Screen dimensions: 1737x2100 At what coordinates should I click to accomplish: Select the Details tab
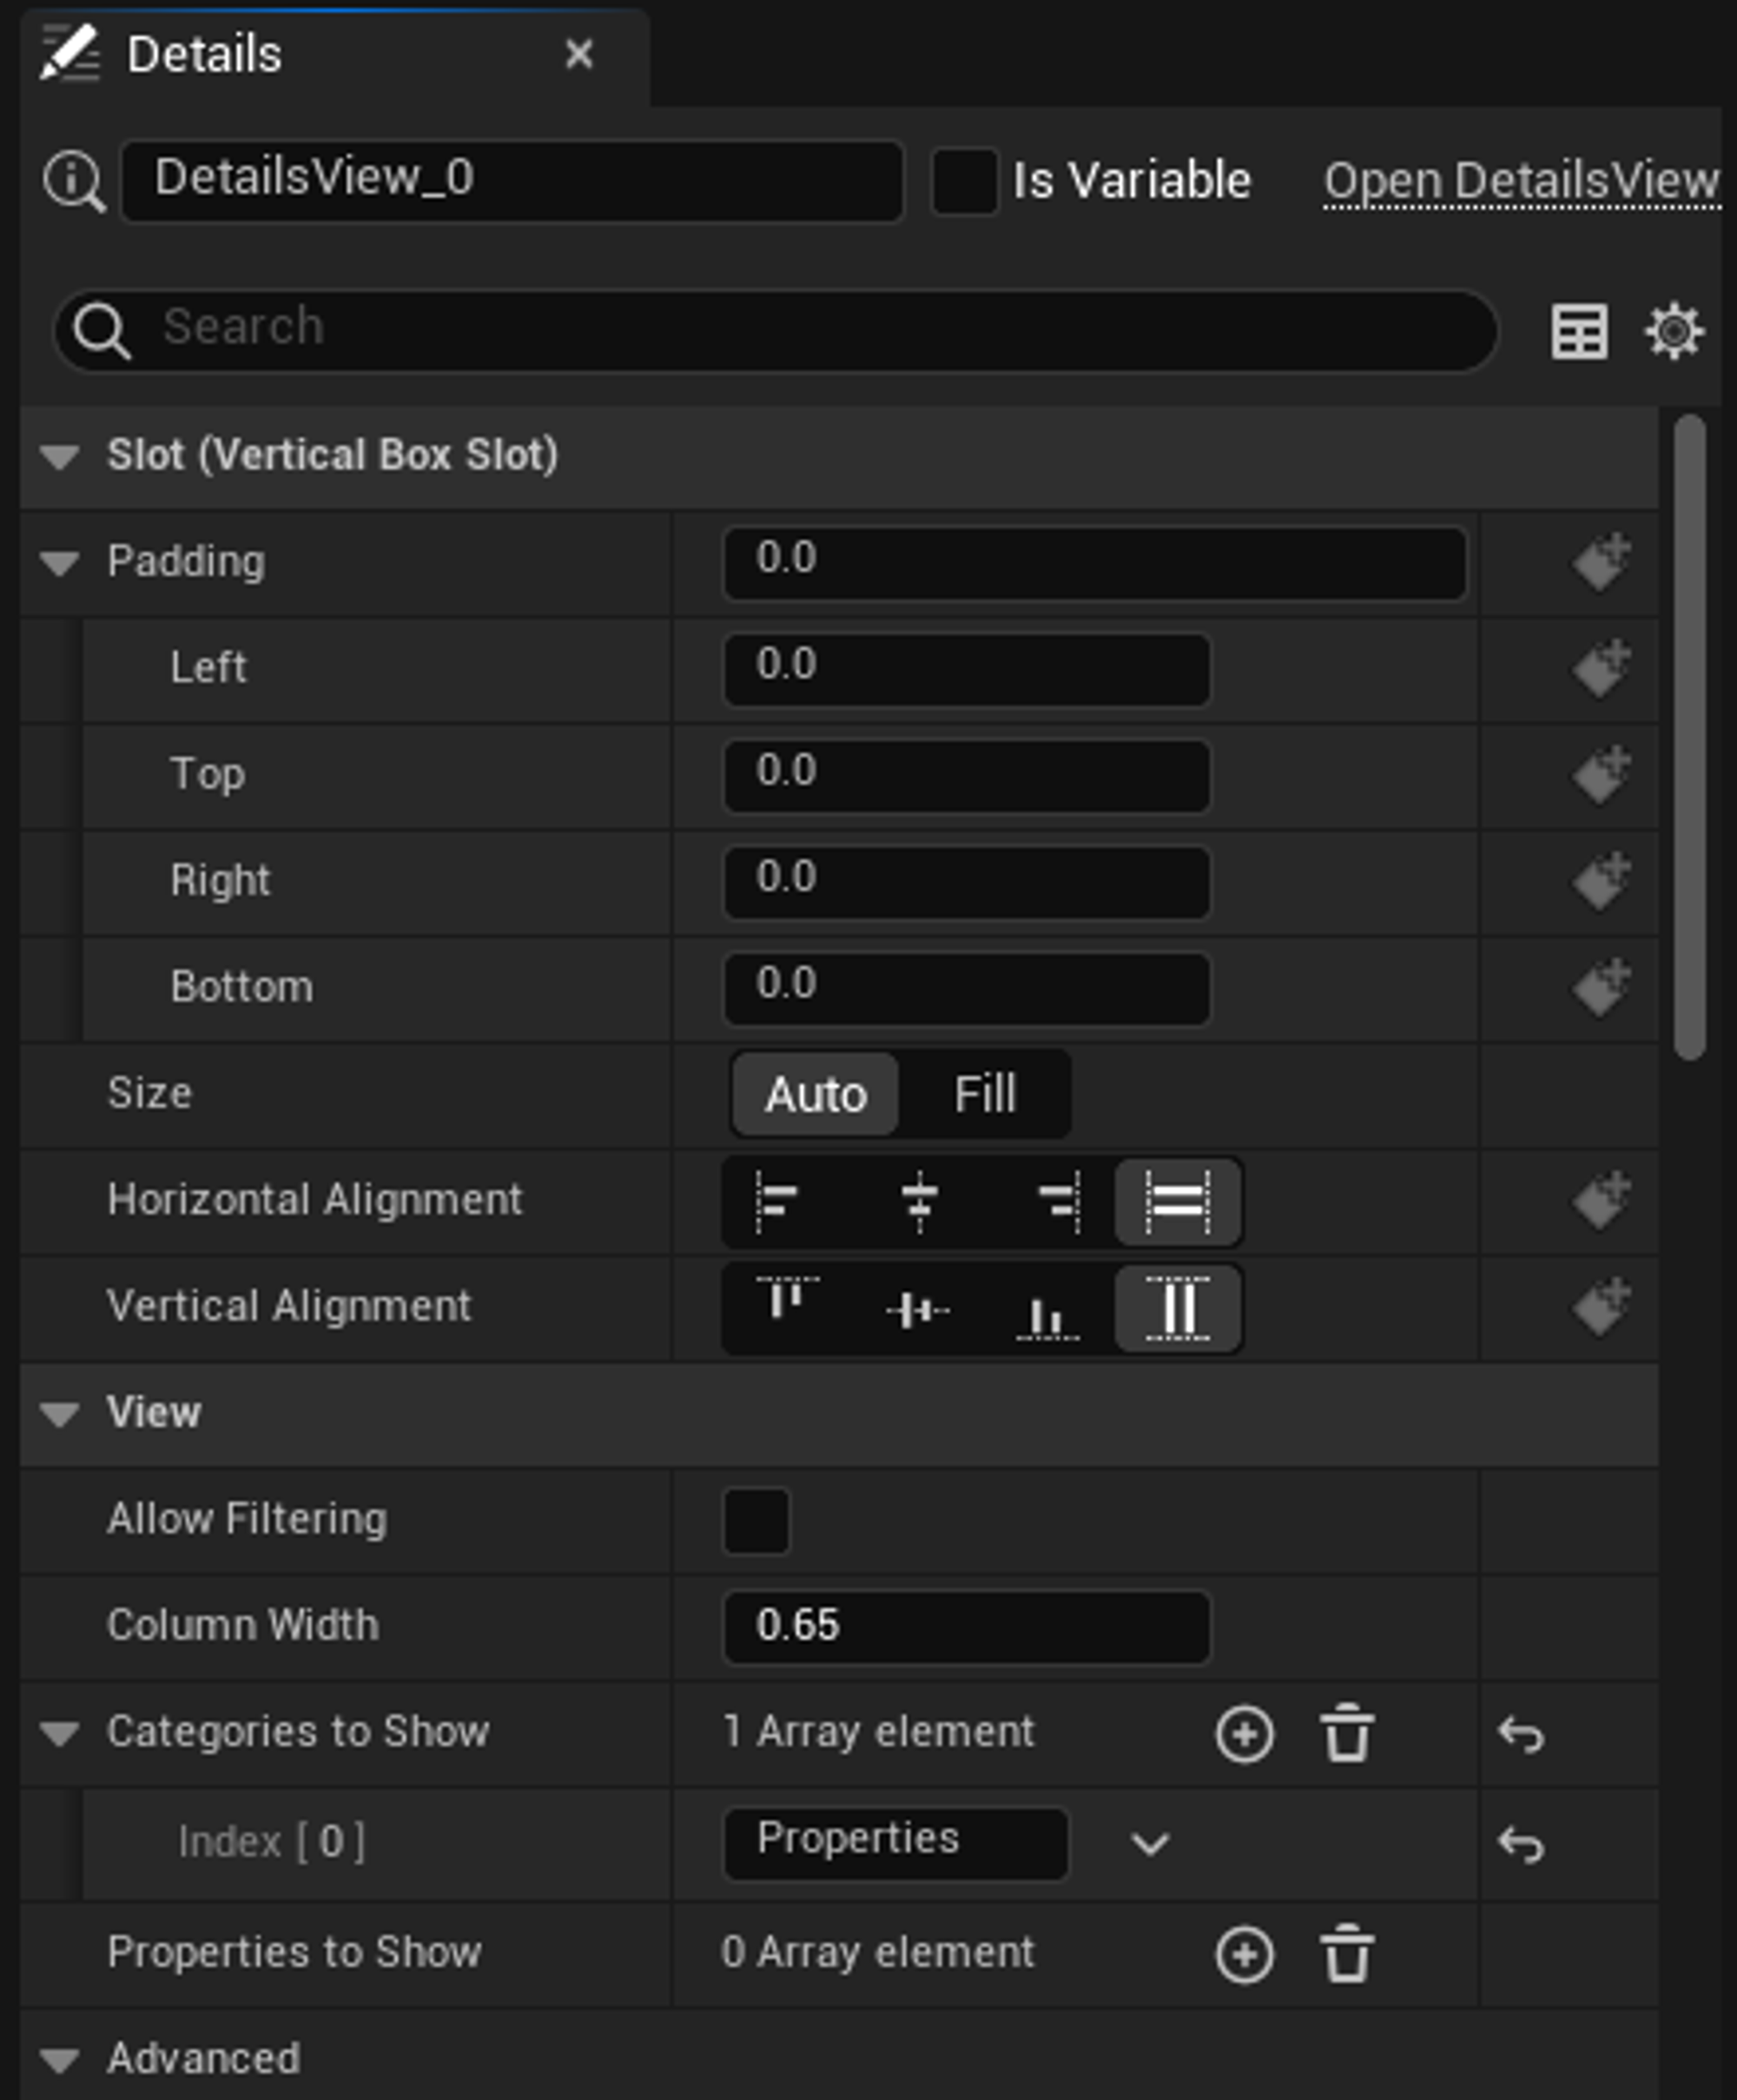tap(204, 54)
